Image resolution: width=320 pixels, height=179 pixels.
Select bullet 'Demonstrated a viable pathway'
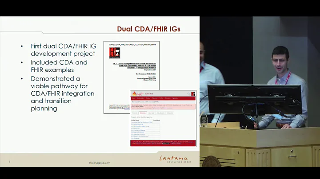coord(63,93)
